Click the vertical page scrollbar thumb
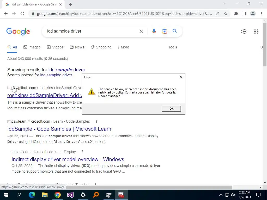The image size is (267, 200). click(x=265, y=45)
